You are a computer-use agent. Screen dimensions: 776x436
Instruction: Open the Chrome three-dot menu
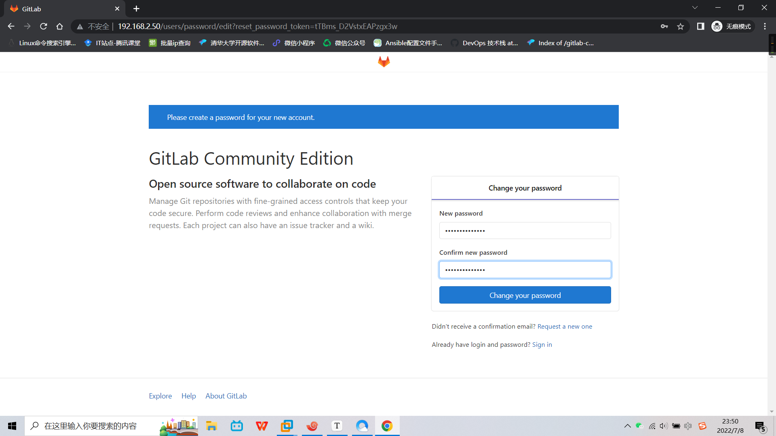(x=765, y=26)
